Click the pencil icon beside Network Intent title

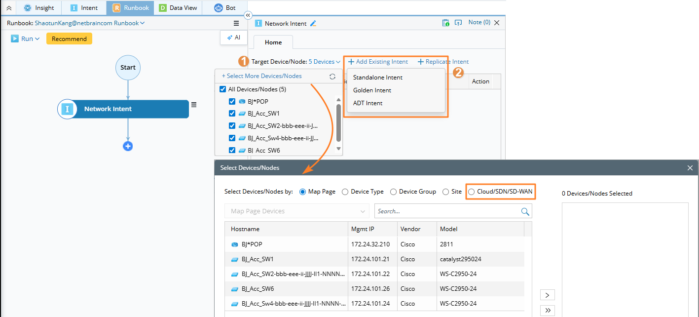[313, 23]
